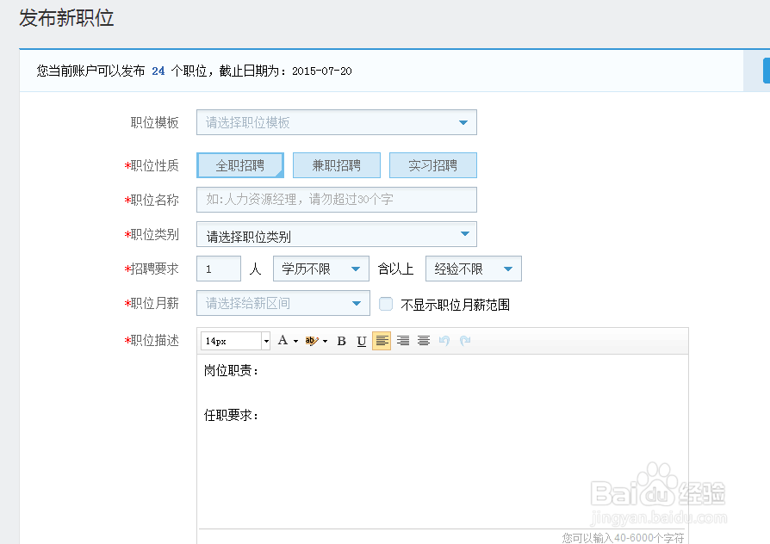
Task: Select center text alignment
Action: click(402, 340)
